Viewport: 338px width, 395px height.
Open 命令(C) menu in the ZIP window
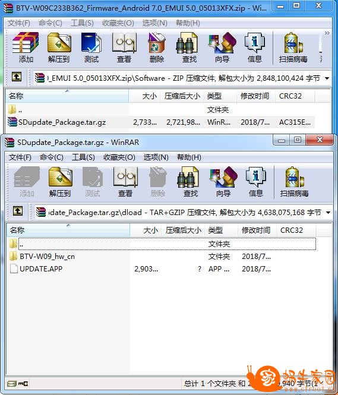coord(50,23)
